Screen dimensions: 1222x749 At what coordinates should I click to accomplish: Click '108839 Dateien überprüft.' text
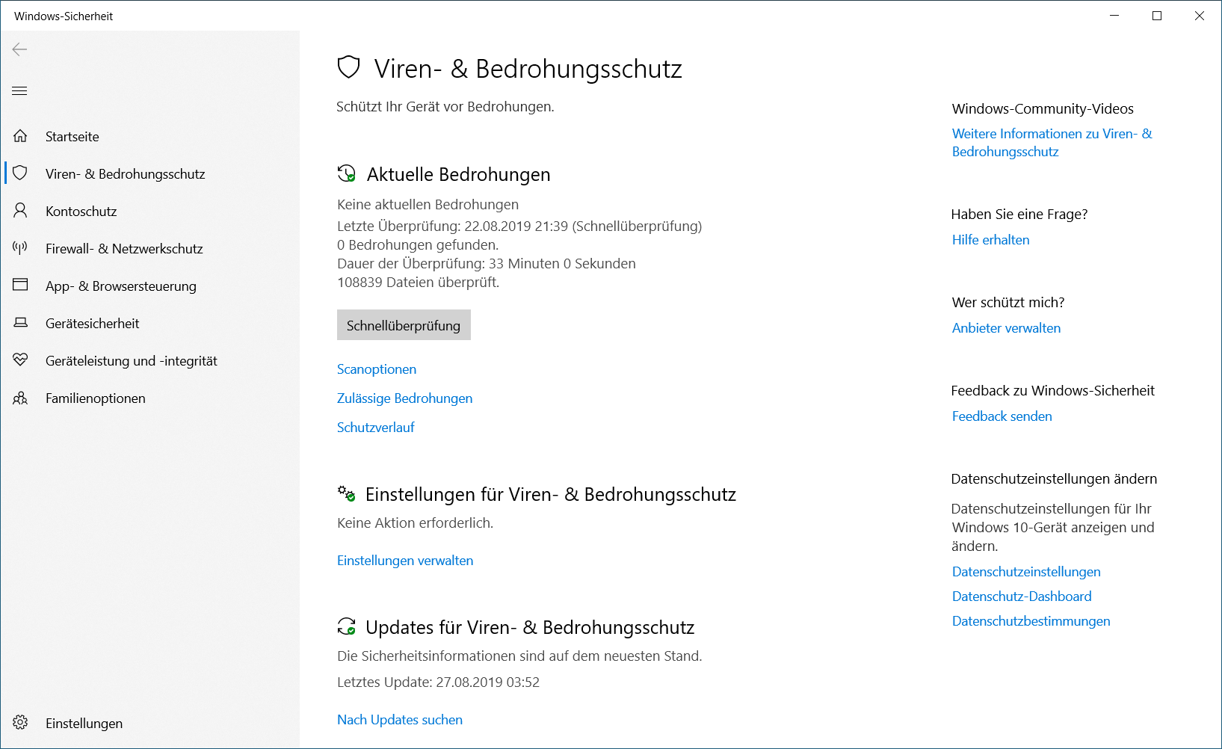point(418,283)
